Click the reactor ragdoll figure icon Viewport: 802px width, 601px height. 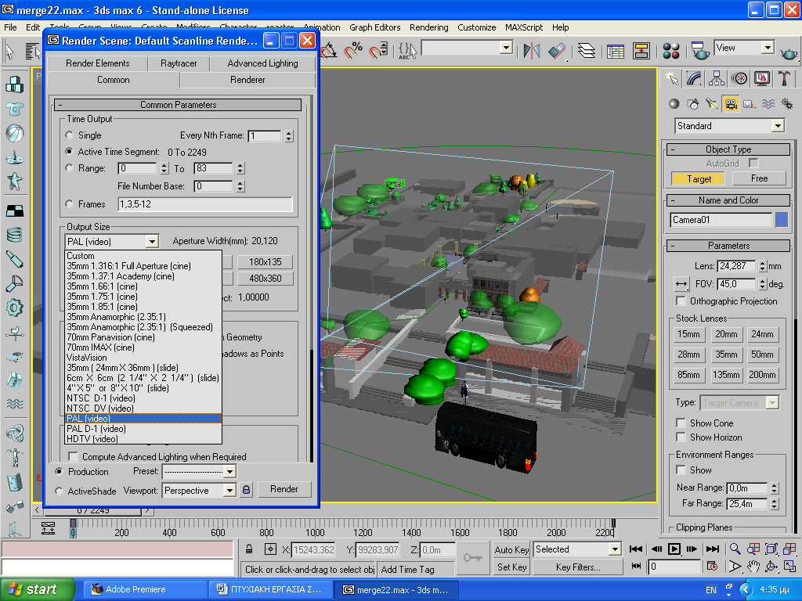pos(14,456)
